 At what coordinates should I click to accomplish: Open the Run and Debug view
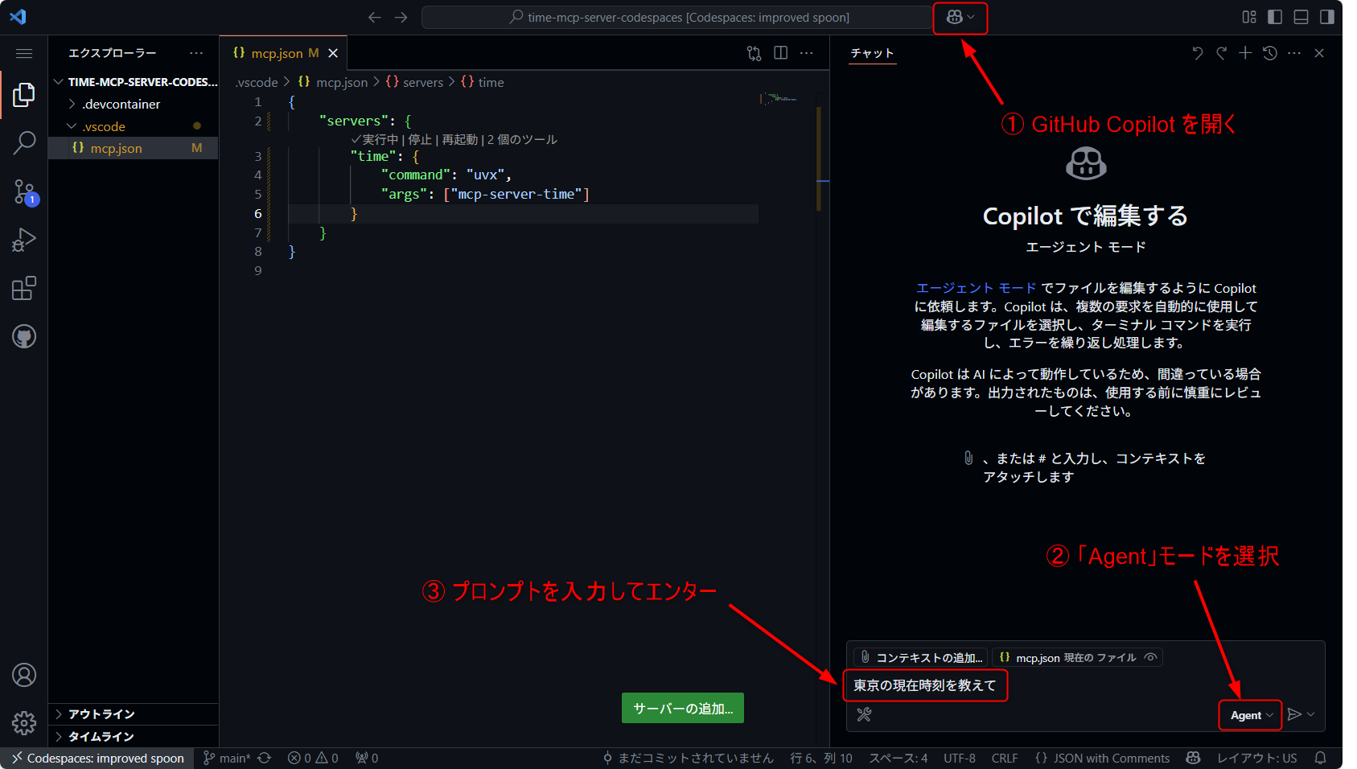coord(24,240)
